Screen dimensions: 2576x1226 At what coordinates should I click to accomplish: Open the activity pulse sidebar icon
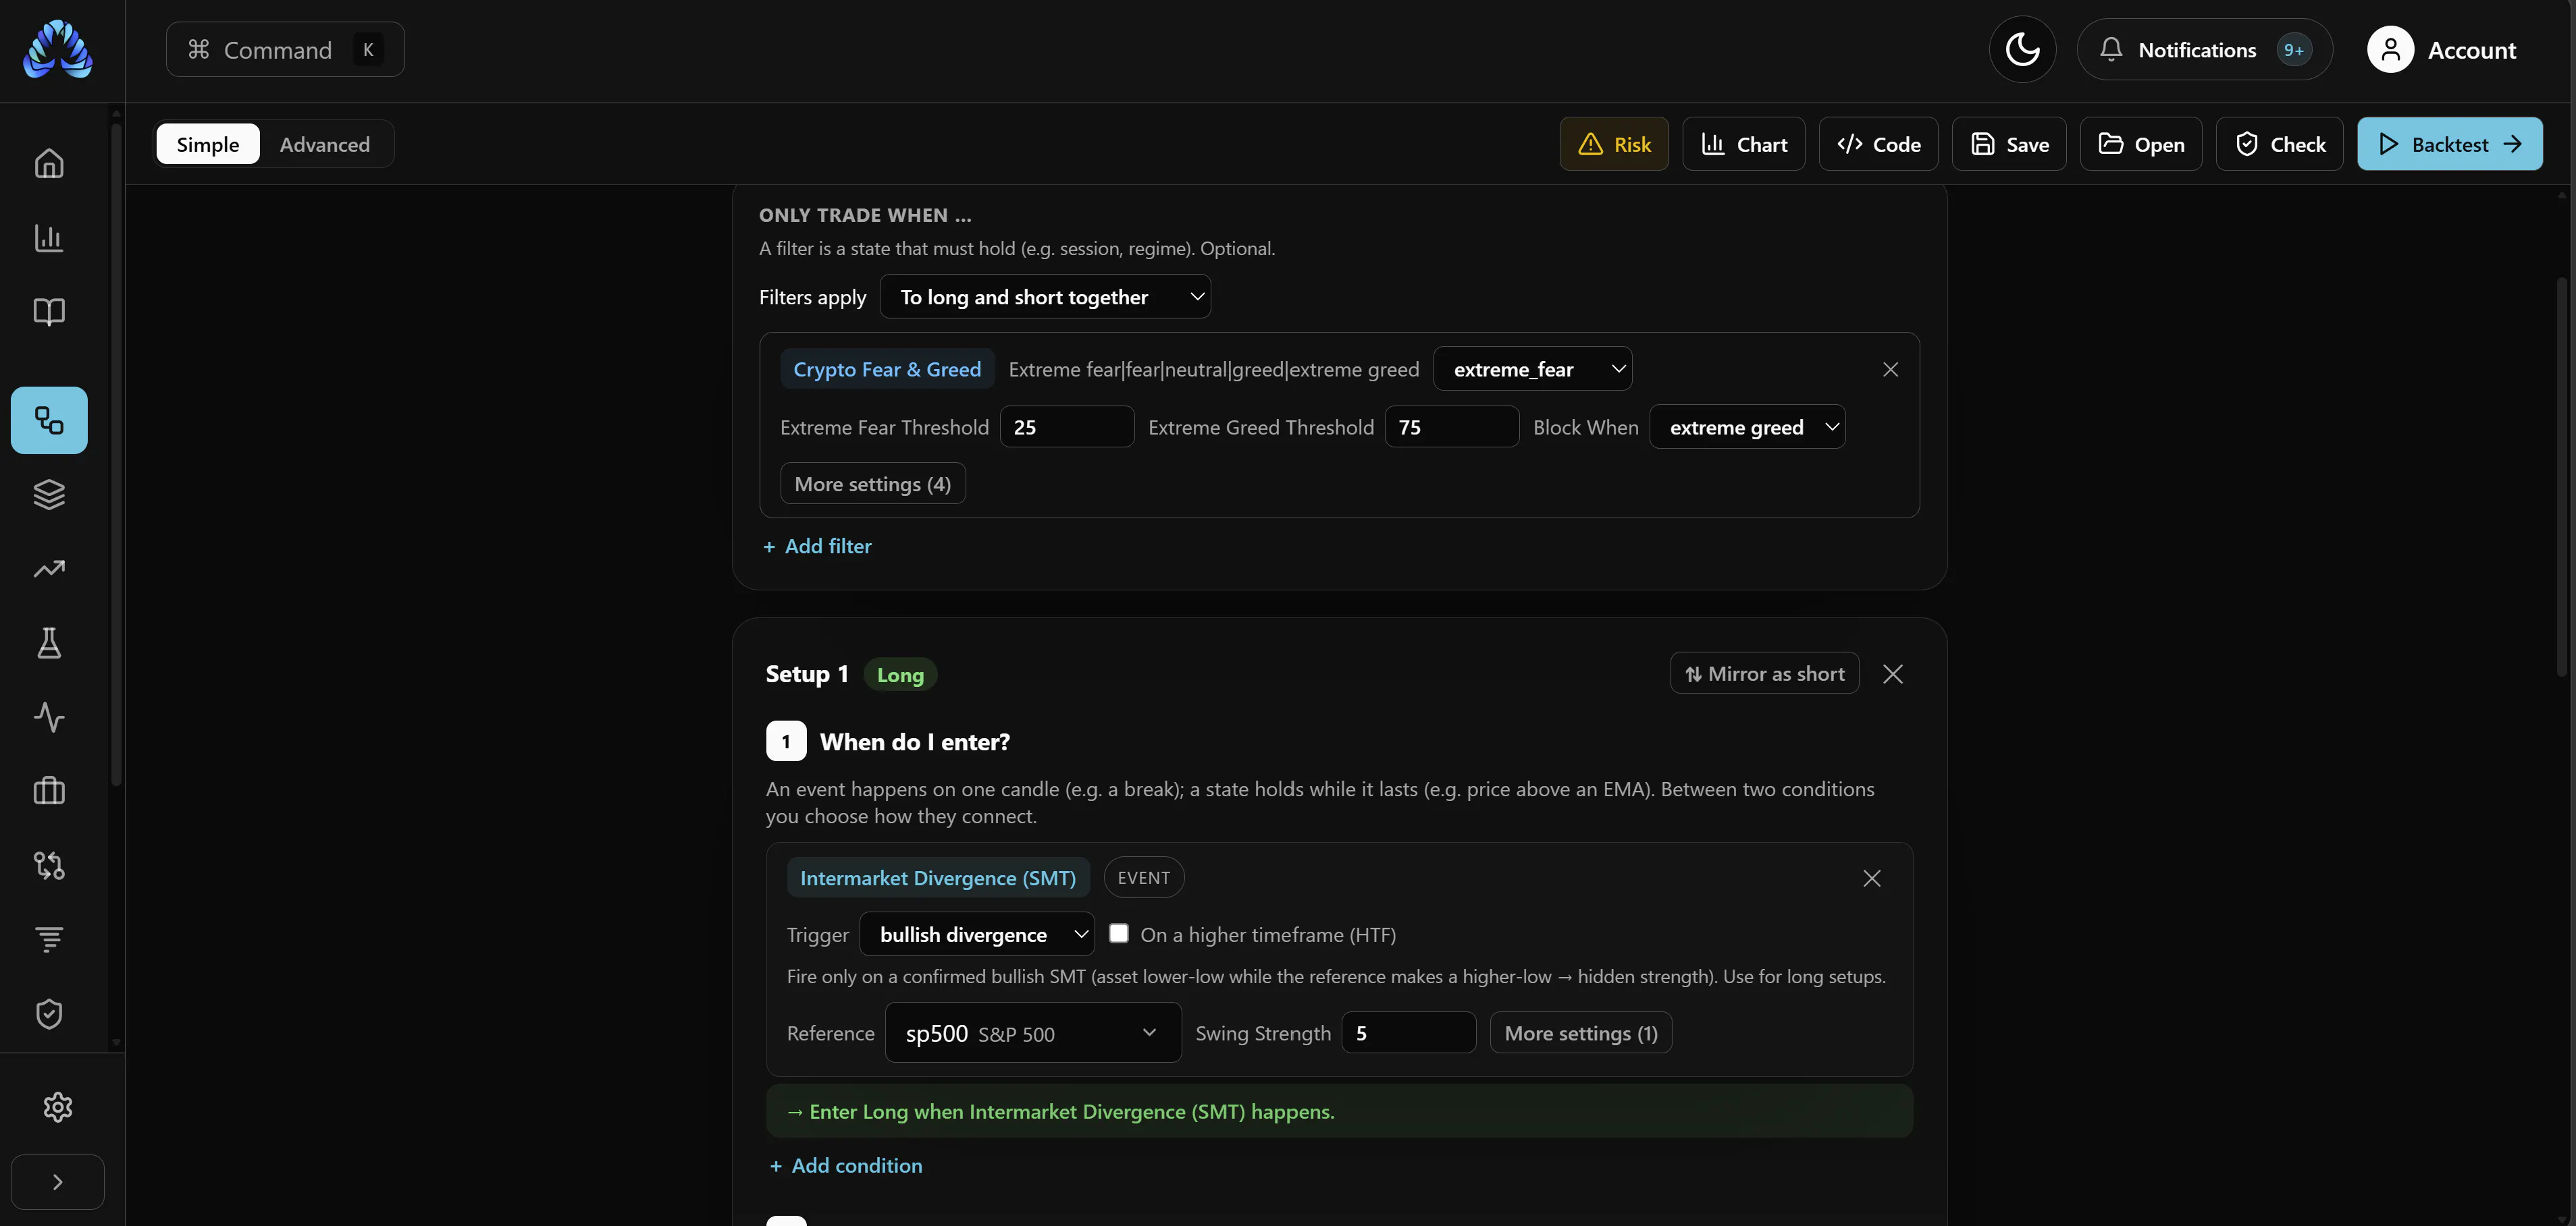click(x=49, y=717)
